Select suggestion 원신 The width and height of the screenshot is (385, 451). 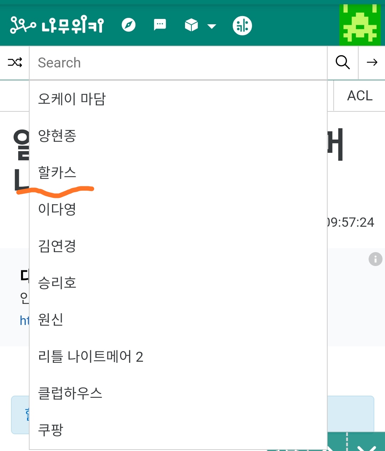click(51, 320)
